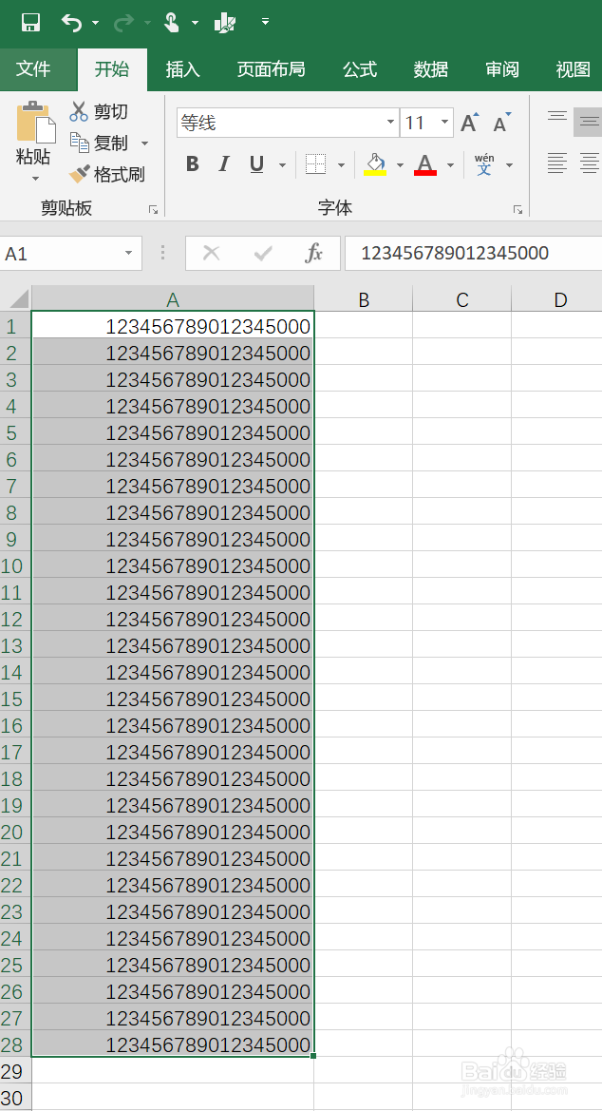Apply yellow fill color bucket

point(375,164)
